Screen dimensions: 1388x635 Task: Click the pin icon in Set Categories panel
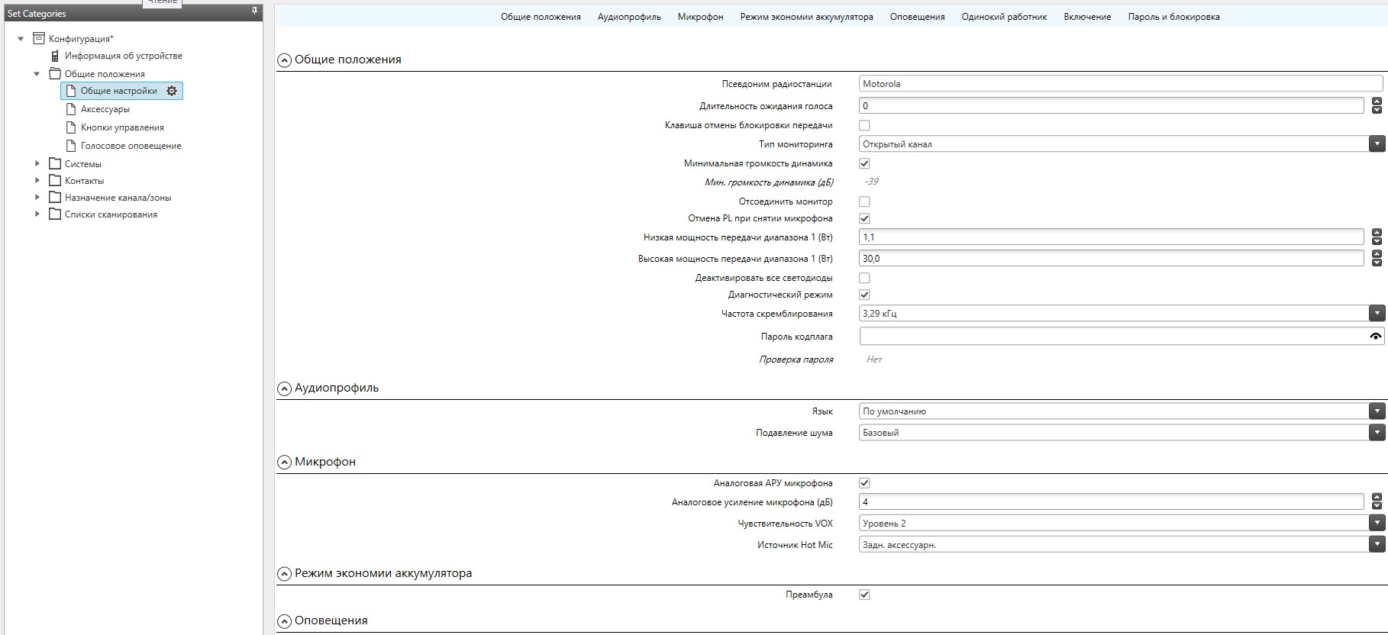(254, 11)
